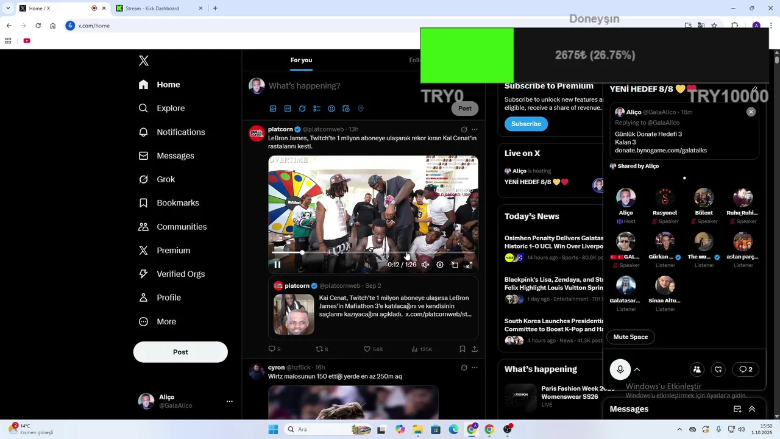Open the platcorn profile avatar
This screenshot has height=439, width=780.
coord(257,134)
